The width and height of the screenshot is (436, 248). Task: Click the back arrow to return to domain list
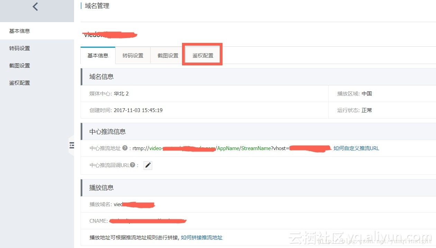[34, 6]
